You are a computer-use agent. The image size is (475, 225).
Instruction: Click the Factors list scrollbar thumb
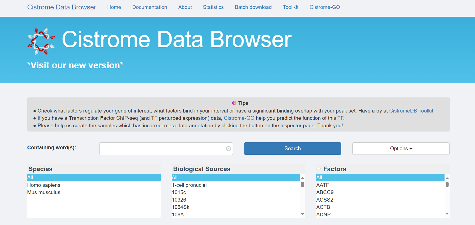pos(447,184)
